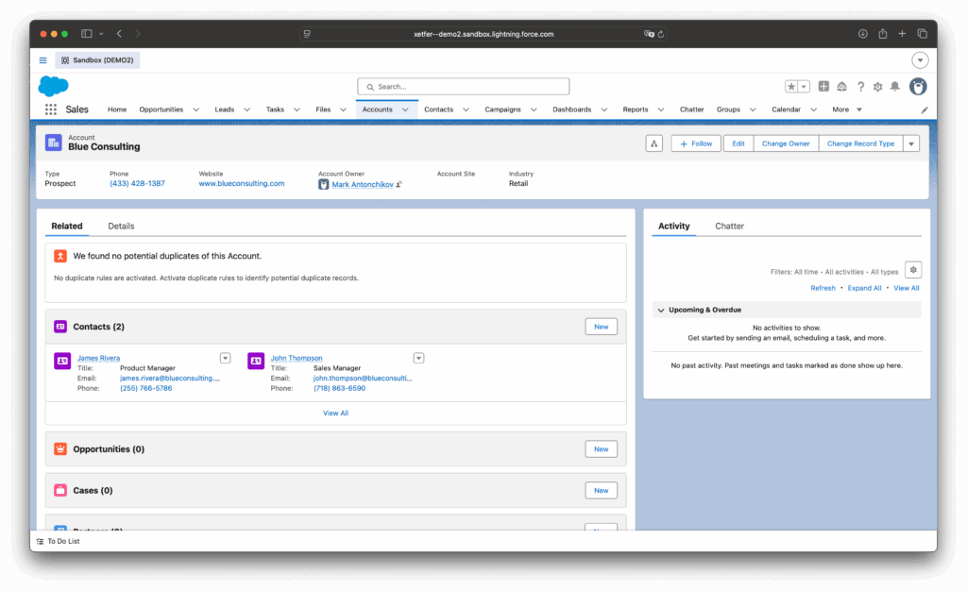The image size is (967, 591).
Task: Click Change Owner button
Action: pos(786,144)
